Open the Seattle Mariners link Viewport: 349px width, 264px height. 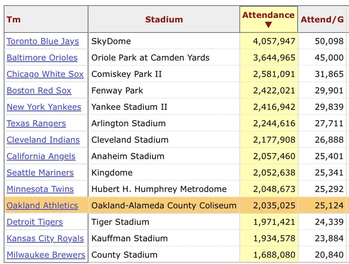[40, 173]
